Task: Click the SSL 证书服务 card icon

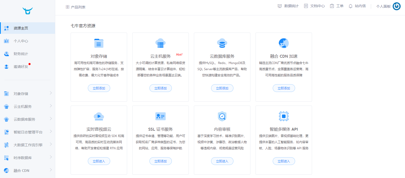Action: (161, 116)
